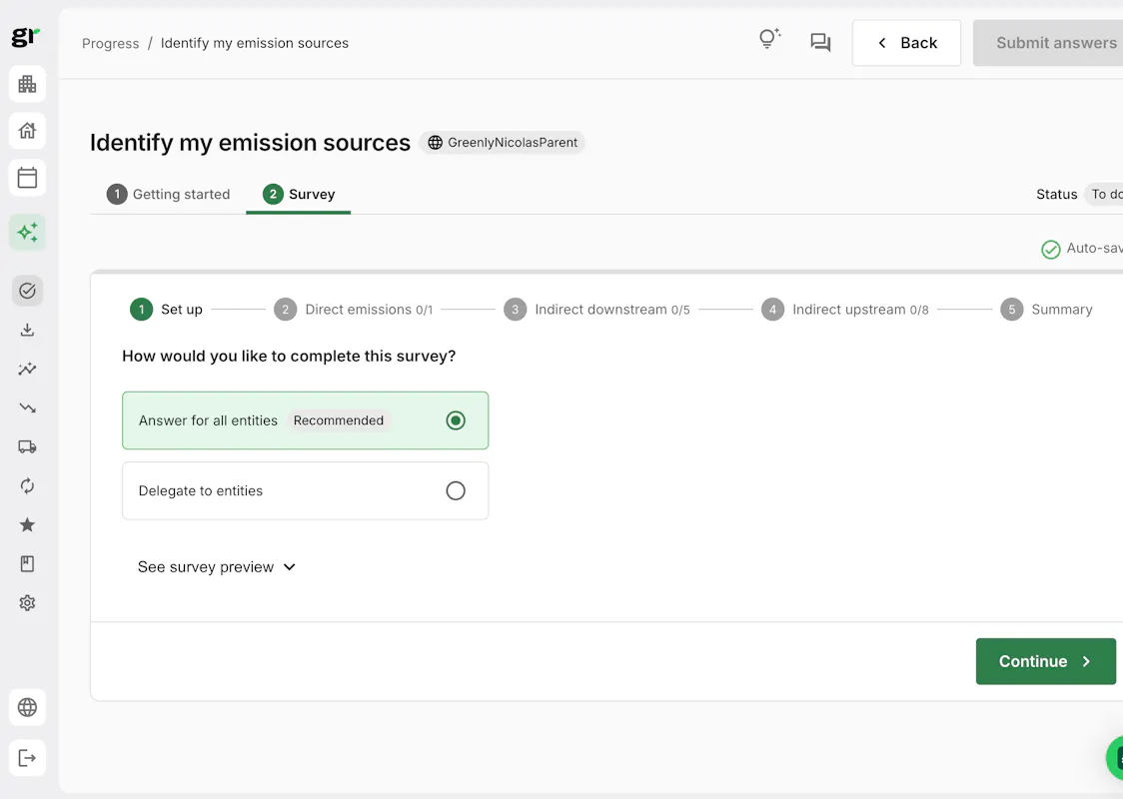Open the circular refresh arrows icon
The width and height of the screenshot is (1123, 799).
[x=27, y=486]
